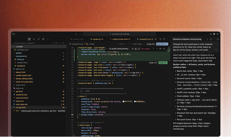Click the New Folder icon in explorer header
The width and height of the screenshot is (231, 137).
tap(56, 43)
